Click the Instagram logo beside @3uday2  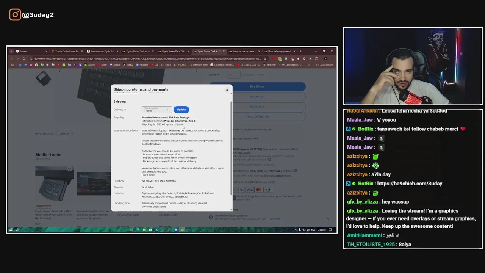15,15
